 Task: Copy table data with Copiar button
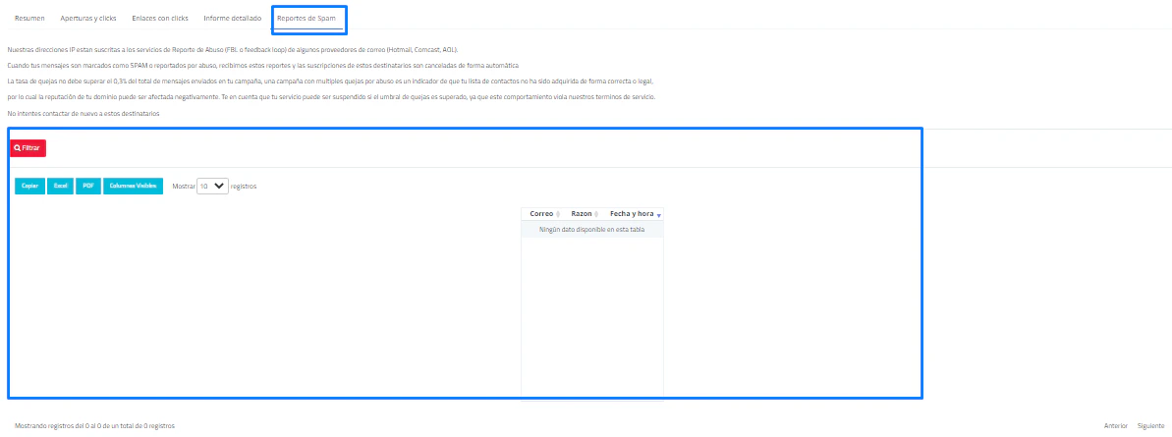pyautogui.click(x=29, y=186)
